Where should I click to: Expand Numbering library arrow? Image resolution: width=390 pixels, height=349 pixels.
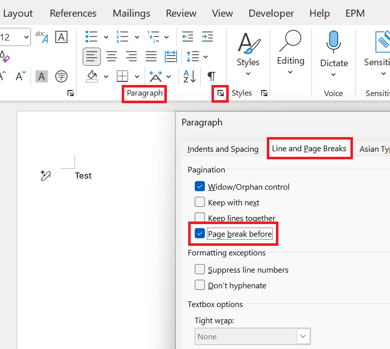(137, 37)
